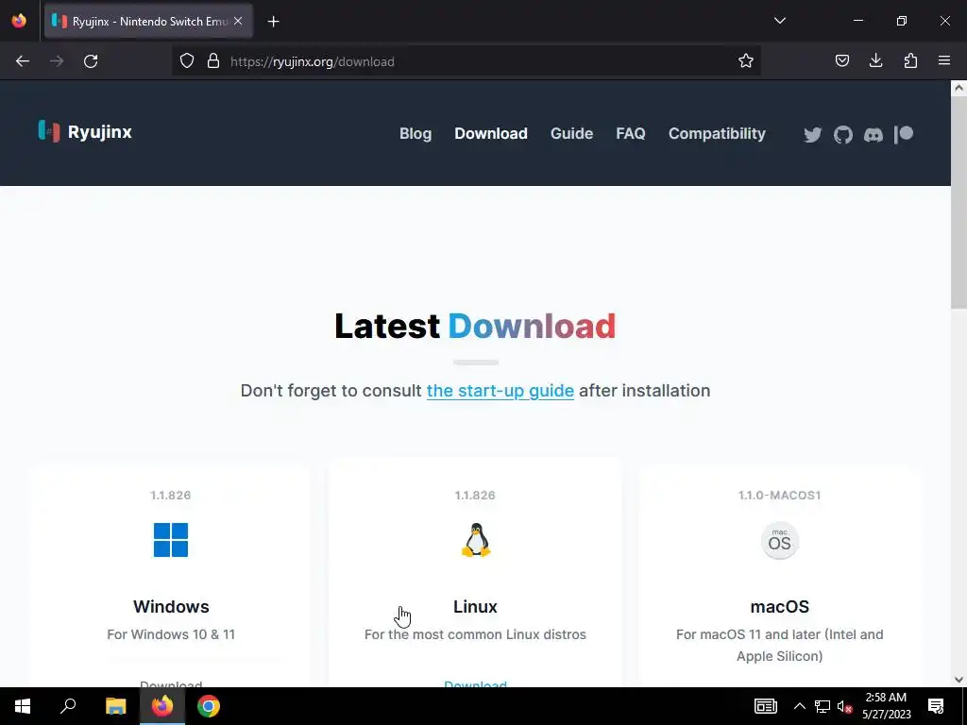Click the scrollbar down arrow

959,680
